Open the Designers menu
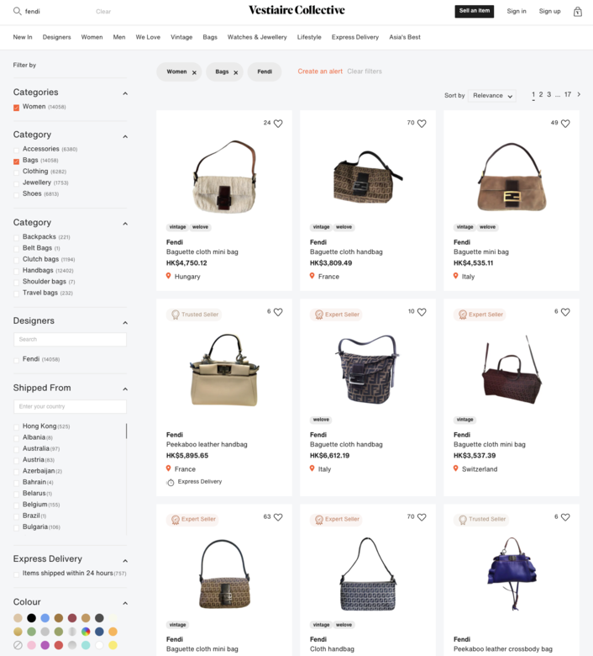The height and width of the screenshot is (656, 593). pos(57,37)
